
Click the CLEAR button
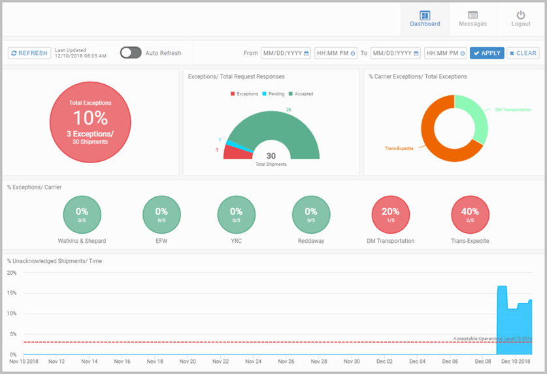(523, 53)
